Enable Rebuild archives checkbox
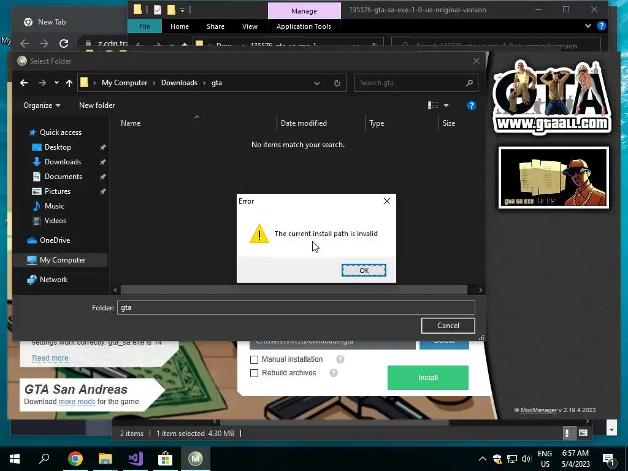The image size is (628, 471). (254, 373)
